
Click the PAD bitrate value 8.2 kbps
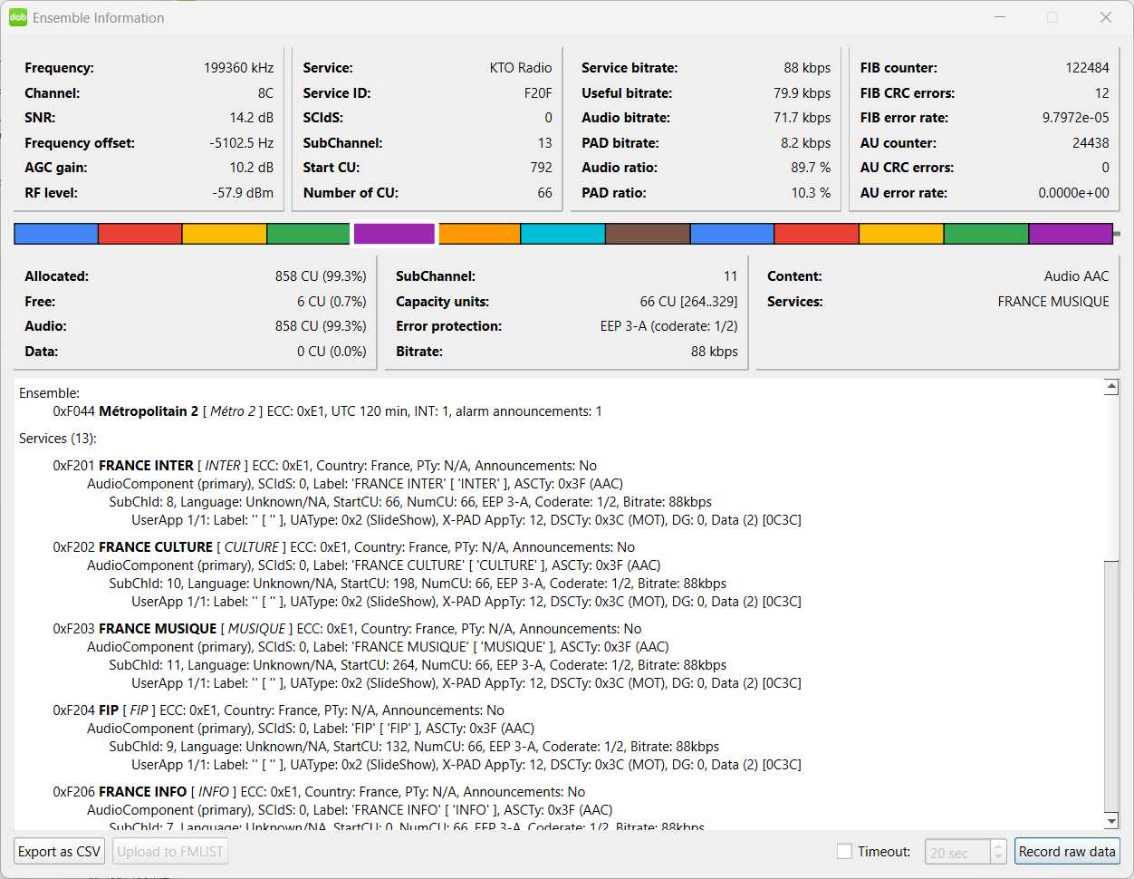[x=806, y=143]
